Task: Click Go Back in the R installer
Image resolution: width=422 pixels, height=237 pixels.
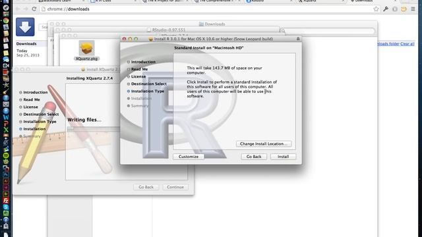Action: coord(254,157)
